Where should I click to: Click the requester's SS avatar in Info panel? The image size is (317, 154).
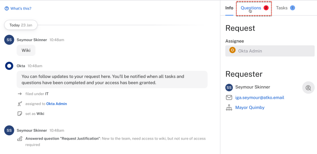(229, 87)
